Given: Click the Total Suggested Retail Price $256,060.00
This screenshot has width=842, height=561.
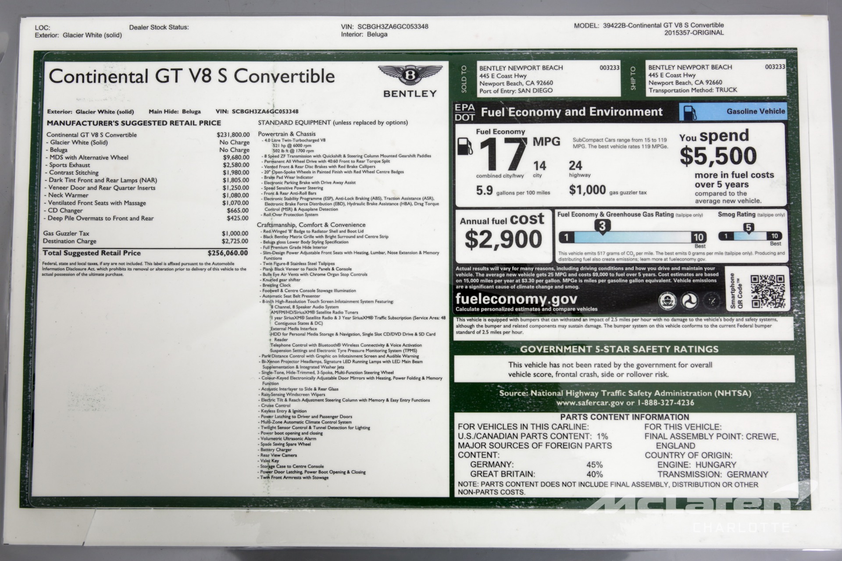Looking at the screenshot, I should pyautogui.click(x=145, y=253).
